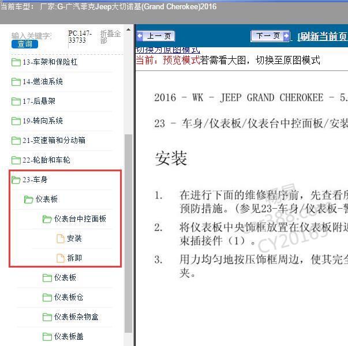348x346 pixels.
Task: Expand the 仪表板盖 tree item
Action: click(69, 336)
